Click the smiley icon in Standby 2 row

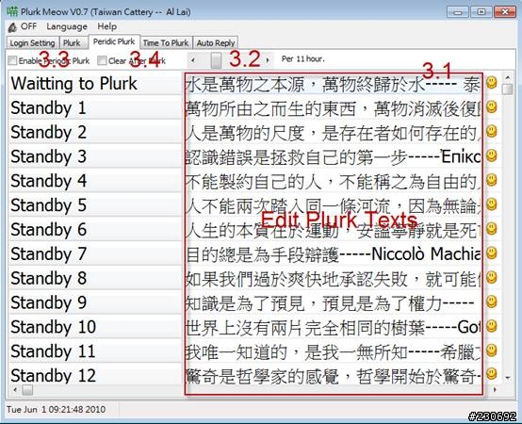click(x=491, y=131)
